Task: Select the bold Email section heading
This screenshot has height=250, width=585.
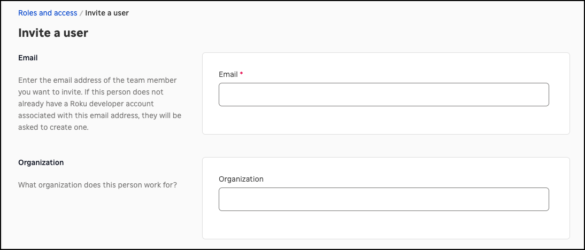Action: click(28, 58)
